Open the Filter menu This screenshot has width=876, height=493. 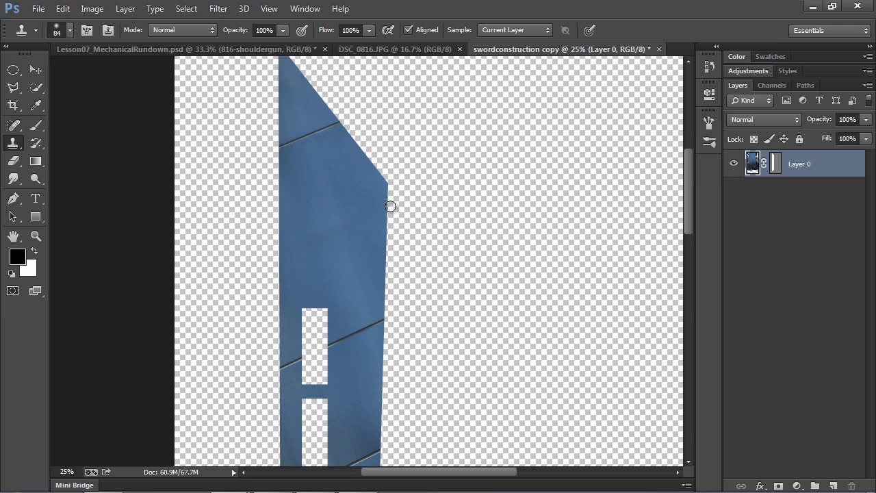tap(218, 9)
